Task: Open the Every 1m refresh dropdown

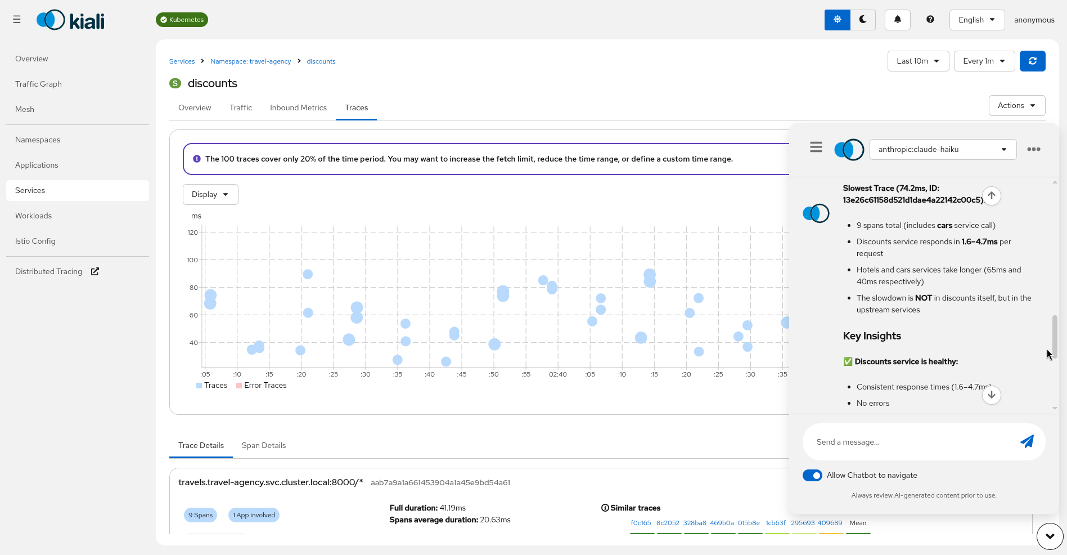Action: tap(984, 61)
